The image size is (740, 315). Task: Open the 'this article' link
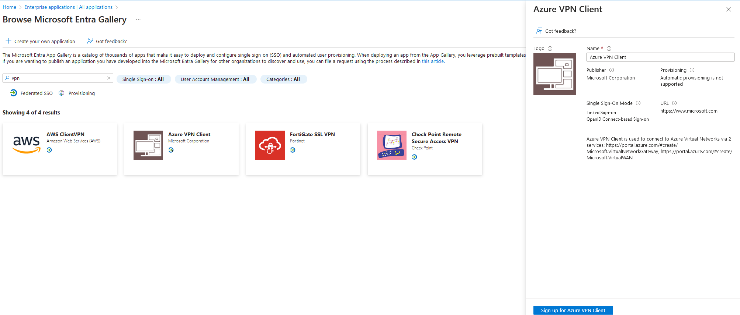(433, 61)
